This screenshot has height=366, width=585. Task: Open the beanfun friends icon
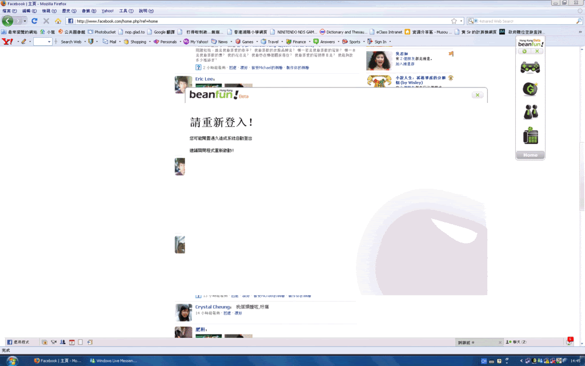click(530, 112)
